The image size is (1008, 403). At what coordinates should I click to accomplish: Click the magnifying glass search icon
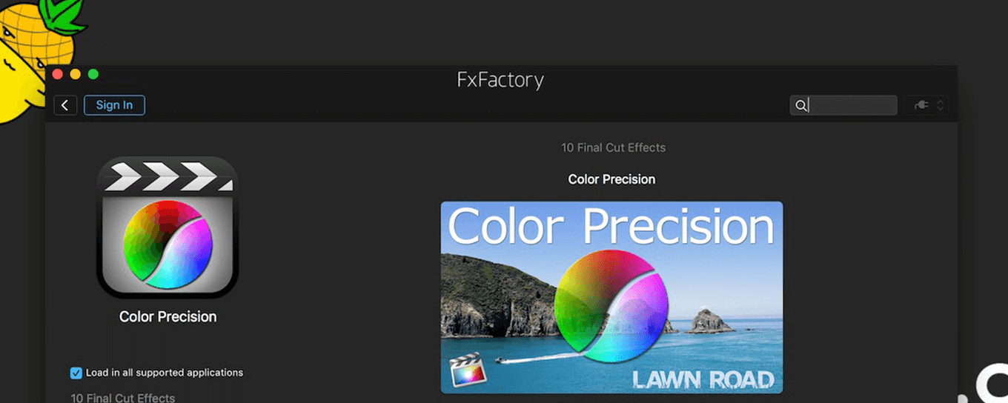tap(800, 105)
